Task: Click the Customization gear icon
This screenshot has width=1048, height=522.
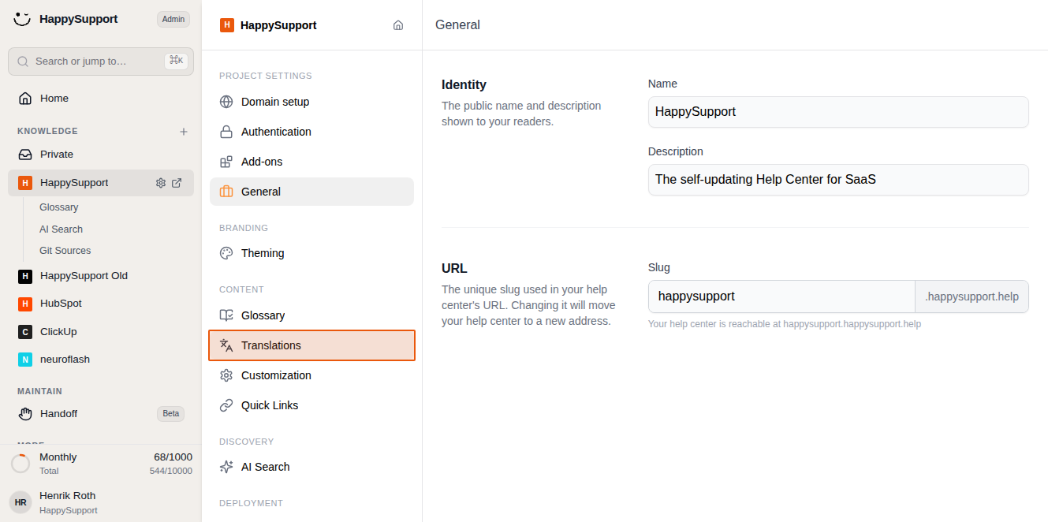Action: (226, 375)
